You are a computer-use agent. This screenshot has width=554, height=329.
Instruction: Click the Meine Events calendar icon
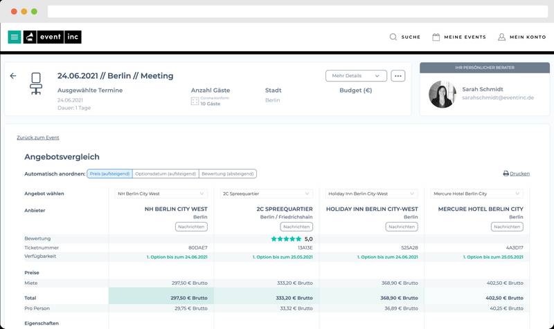436,37
